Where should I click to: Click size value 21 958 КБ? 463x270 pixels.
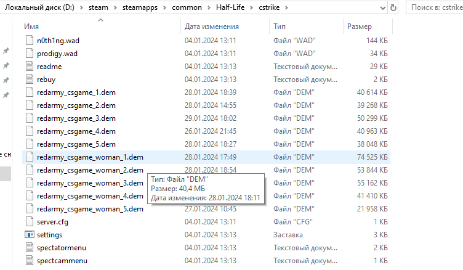[372, 209]
